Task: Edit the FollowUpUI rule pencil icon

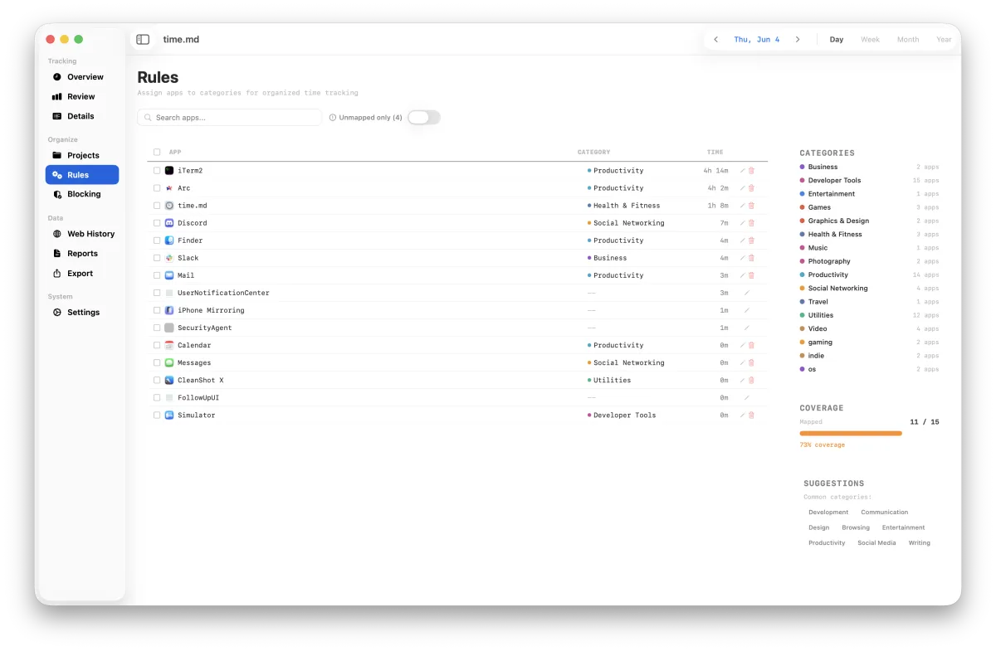Action: click(747, 397)
